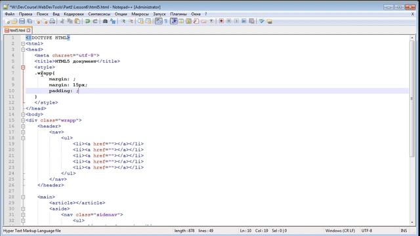Toggle Word wrap in the toolbar
Viewport: 420px width, 236px height.
(x=159, y=21)
